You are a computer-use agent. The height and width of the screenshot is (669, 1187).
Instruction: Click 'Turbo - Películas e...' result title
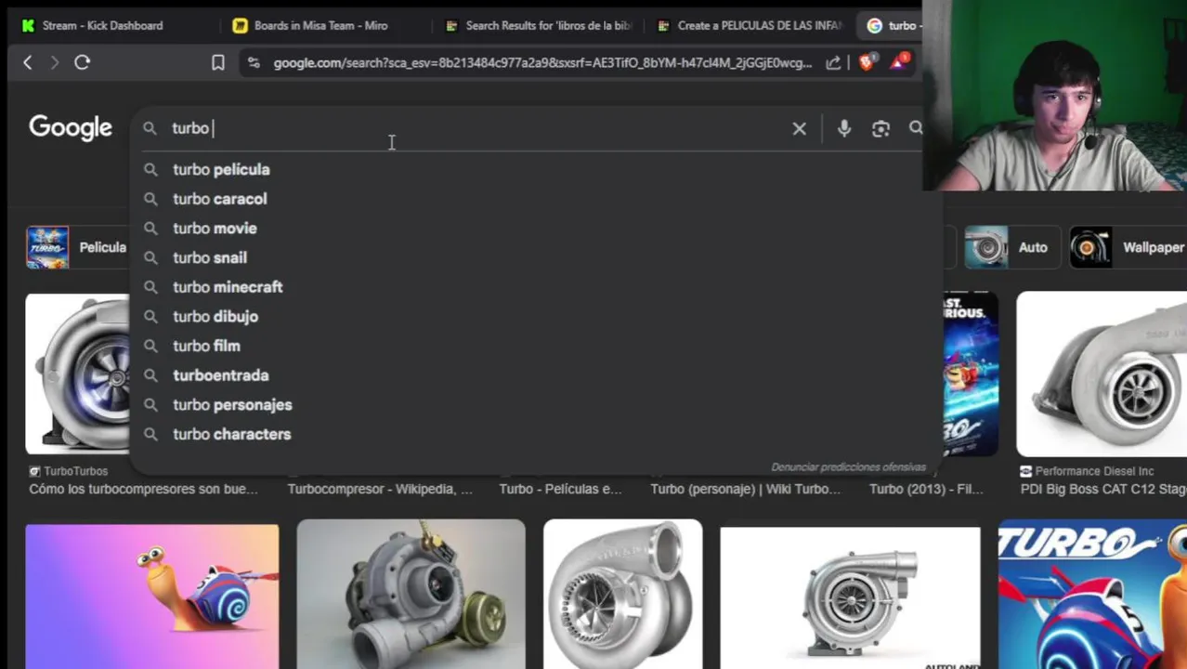[560, 489]
